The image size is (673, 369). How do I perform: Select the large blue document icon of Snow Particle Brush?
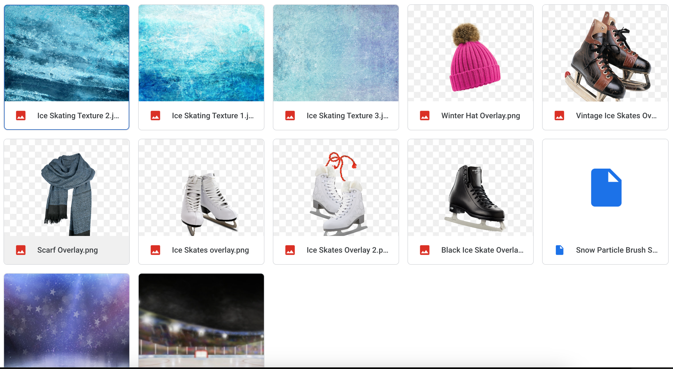606,188
